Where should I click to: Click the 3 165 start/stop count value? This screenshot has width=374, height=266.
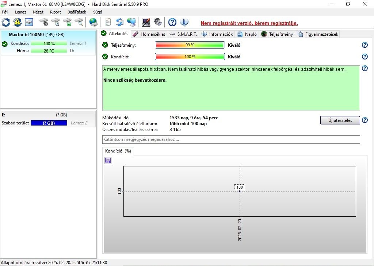click(175, 130)
